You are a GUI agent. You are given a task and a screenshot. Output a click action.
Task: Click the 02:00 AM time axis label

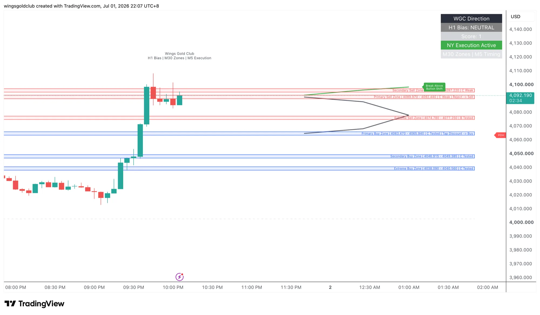(x=488, y=287)
